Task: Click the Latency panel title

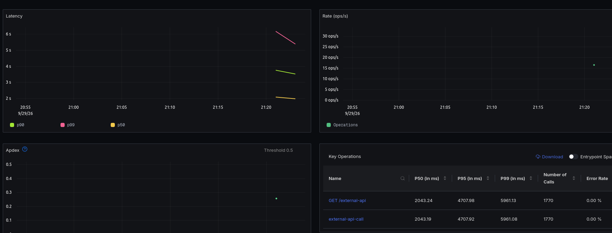Action: [14, 16]
